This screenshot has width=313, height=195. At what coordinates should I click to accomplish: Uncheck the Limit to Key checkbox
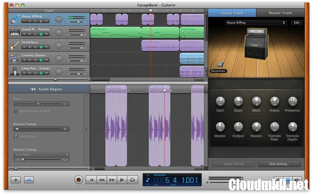[x=16, y=136]
